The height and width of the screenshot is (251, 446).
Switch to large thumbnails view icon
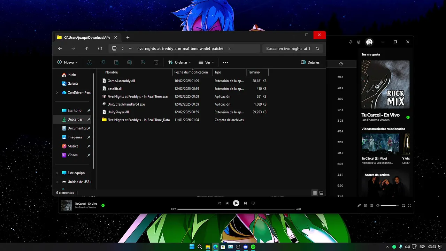click(x=321, y=193)
